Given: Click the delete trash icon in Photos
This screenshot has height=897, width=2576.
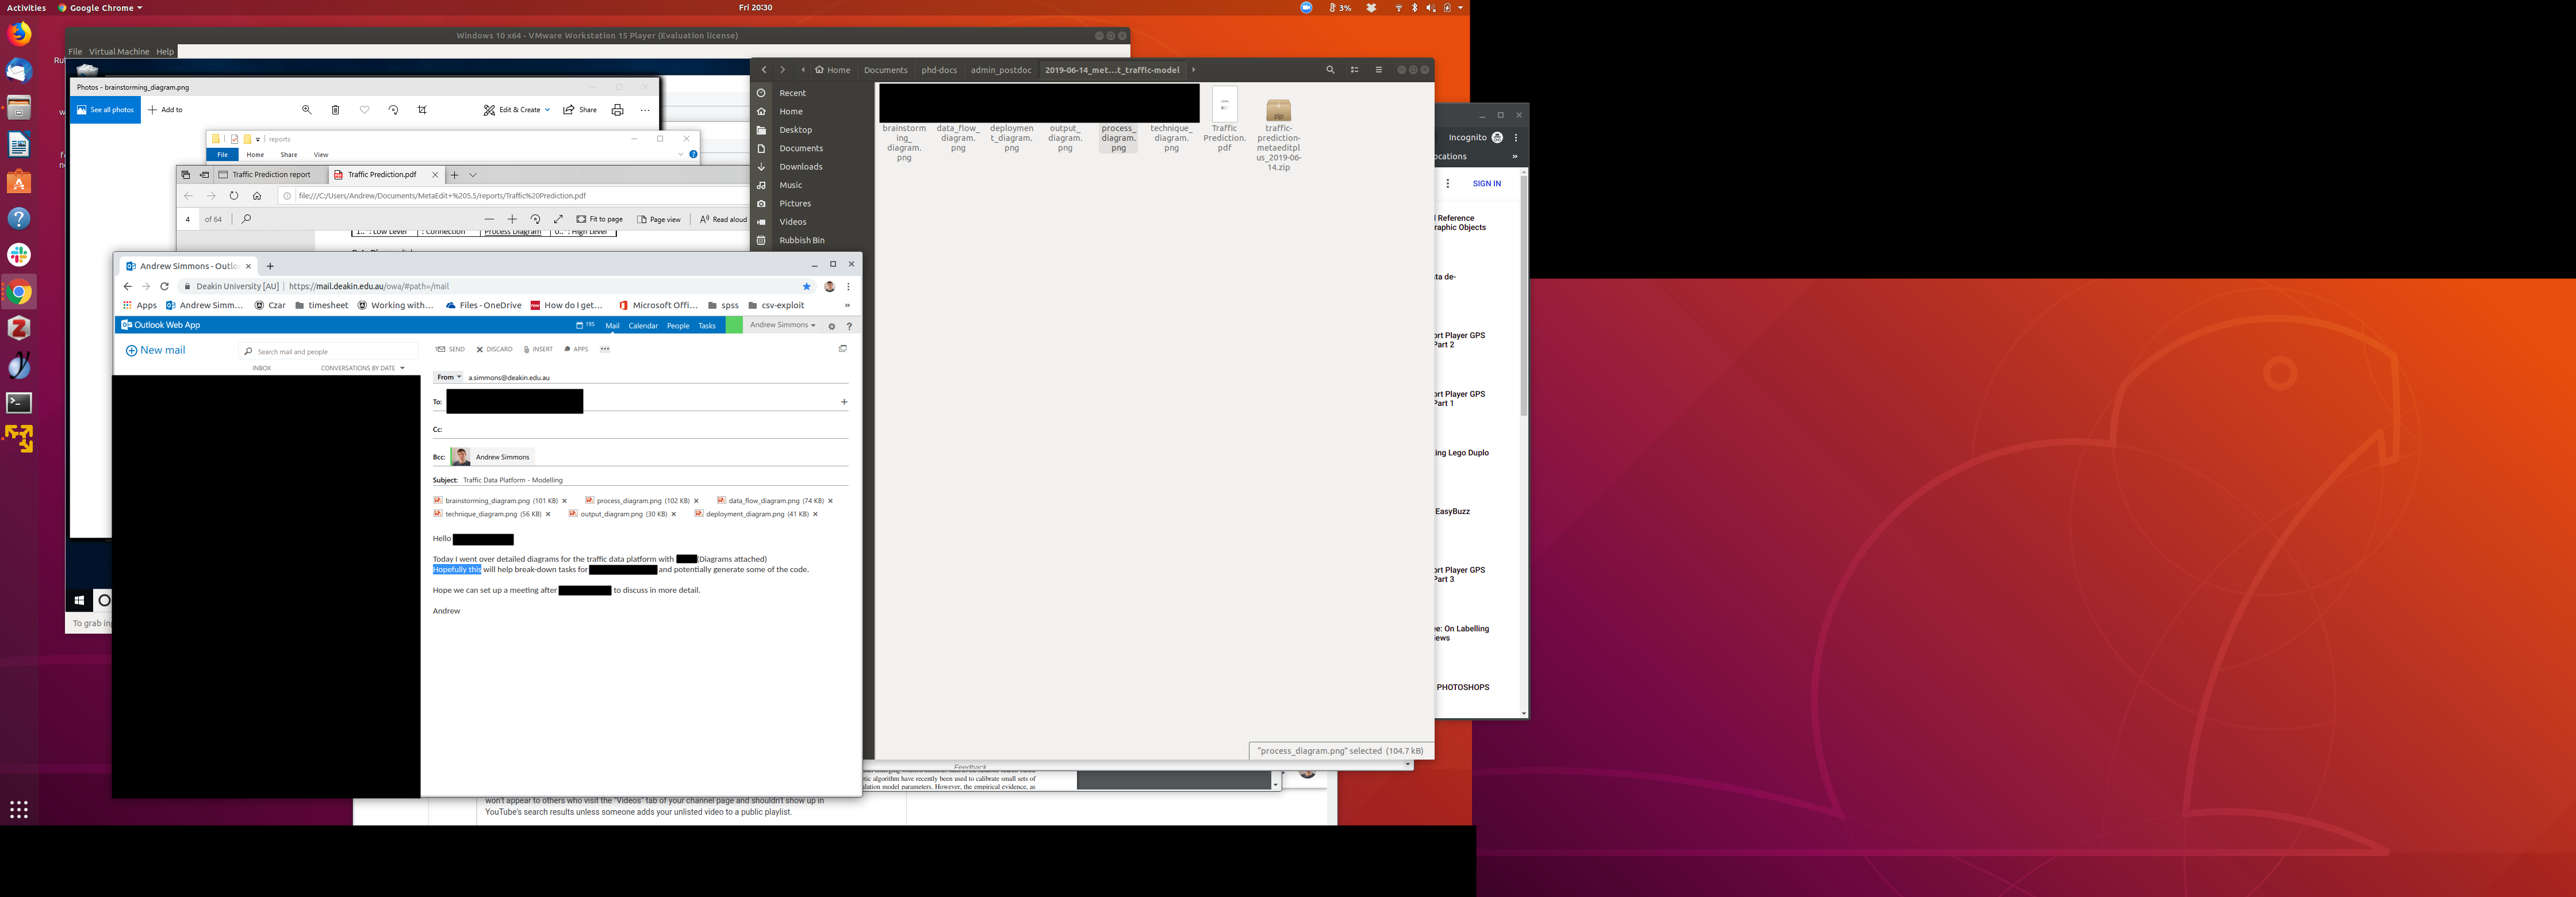Looking at the screenshot, I should [335, 110].
